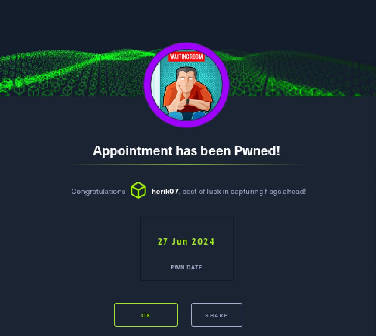Click the word 'Appointment' in the title
The image size is (376, 336).
tap(133, 151)
